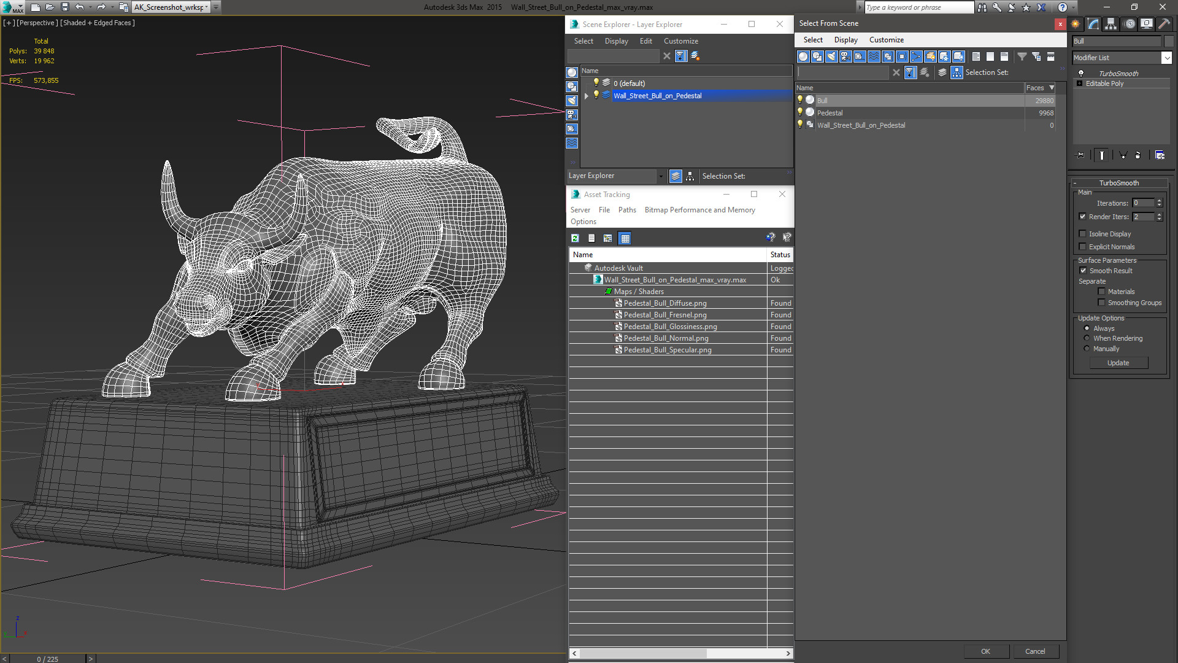
Task: Toggle Sort by Layer icon in Layer Explorer
Action: (676, 176)
